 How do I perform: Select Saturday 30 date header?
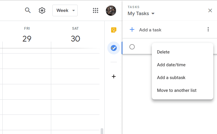[x=75, y=39]
